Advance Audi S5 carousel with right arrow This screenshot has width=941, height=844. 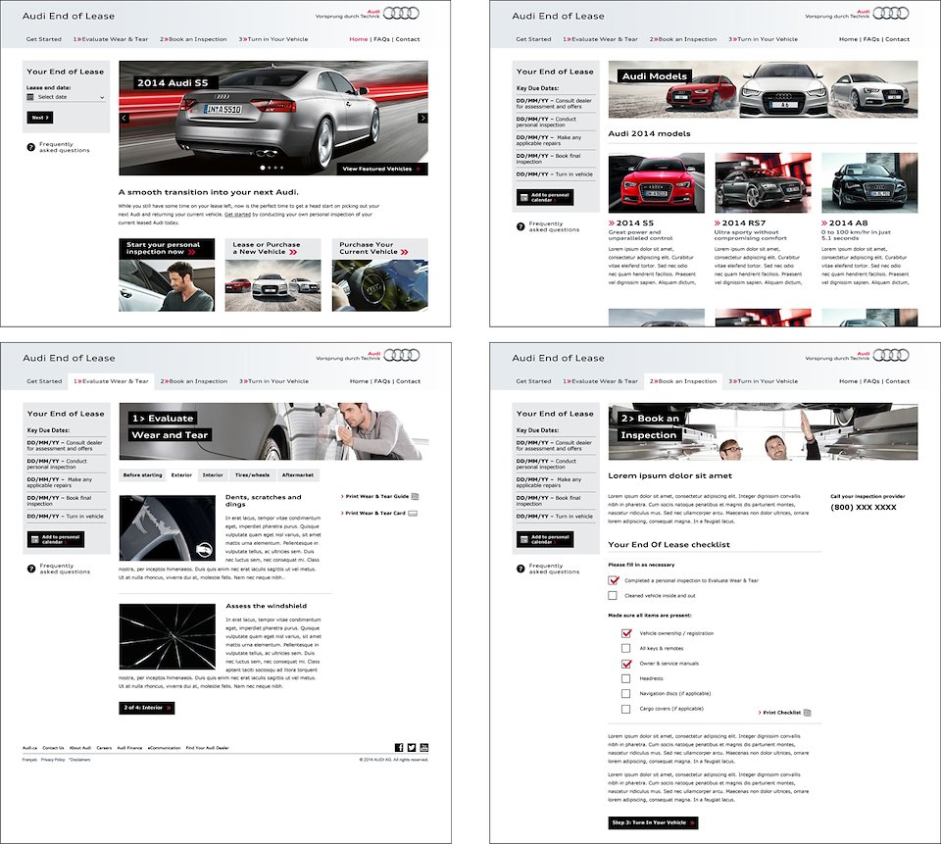pyautogui.click(x=422, y=119)
